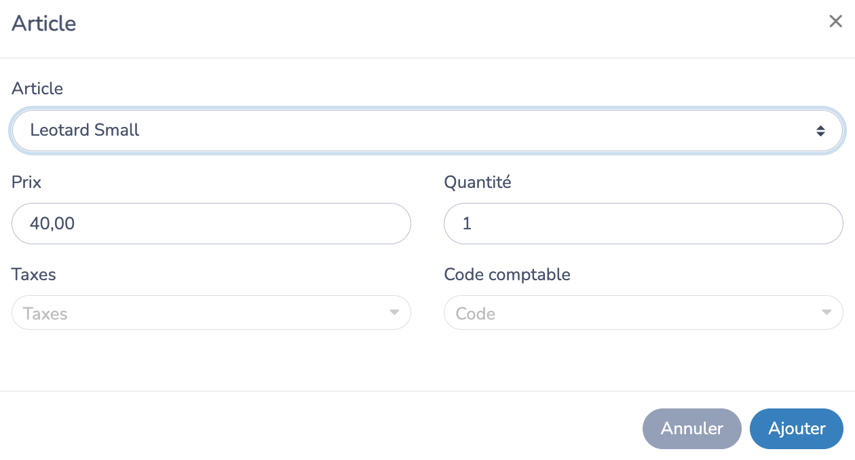The height and width of the screenshot is (460, 855).
Task: Focus the Quantité field showing 1
Action: pyautogui.click(x=643, y=223)
